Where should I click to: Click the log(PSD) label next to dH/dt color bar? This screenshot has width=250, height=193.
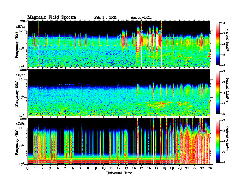(228, 41)
